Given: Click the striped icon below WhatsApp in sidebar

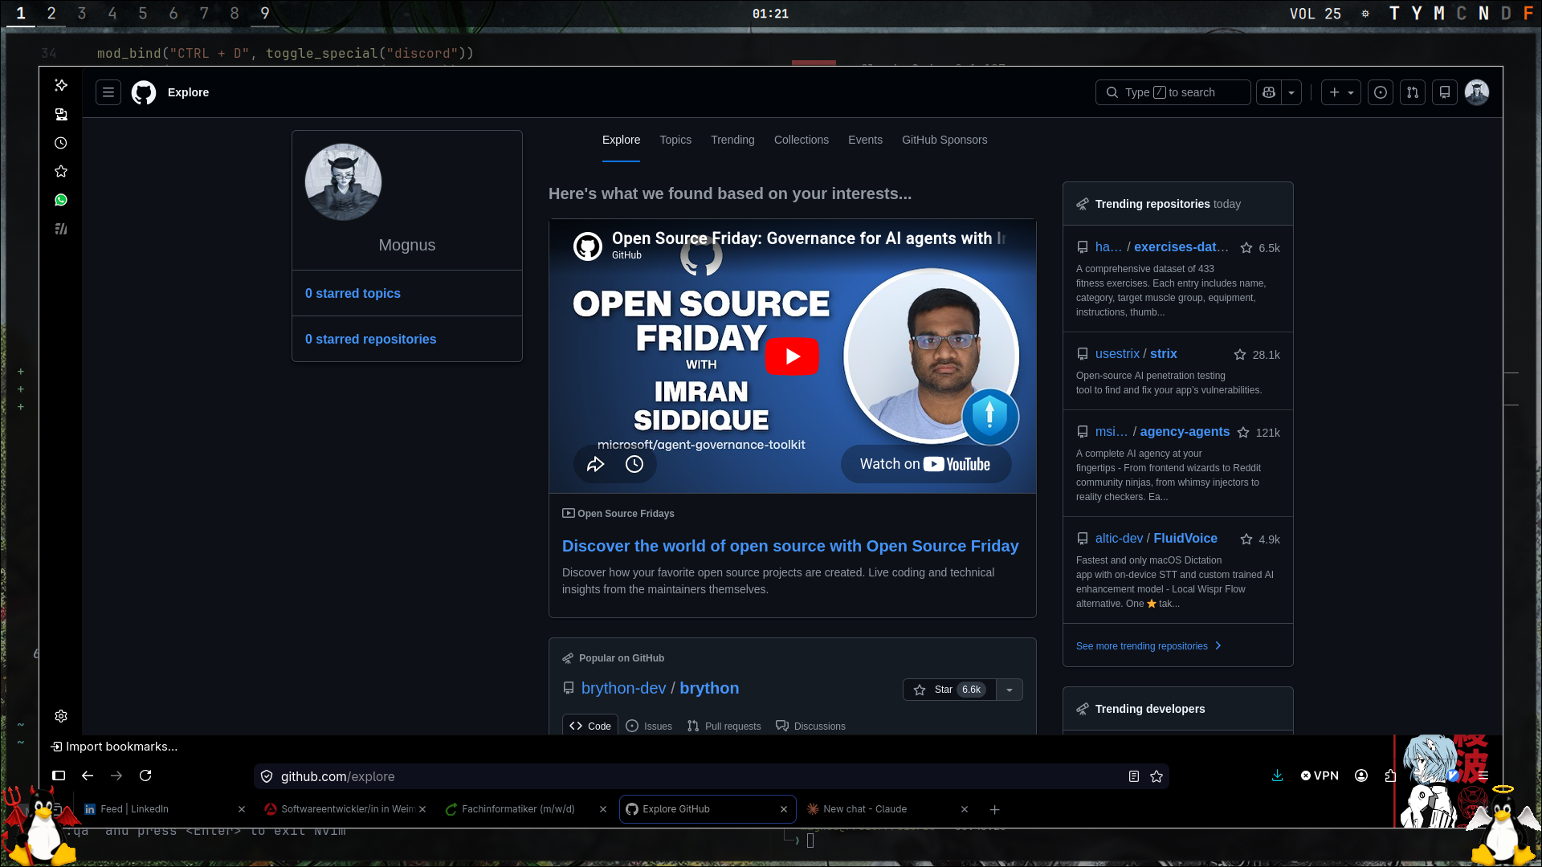Looking at the screenshot, I should tap(61, 229).
